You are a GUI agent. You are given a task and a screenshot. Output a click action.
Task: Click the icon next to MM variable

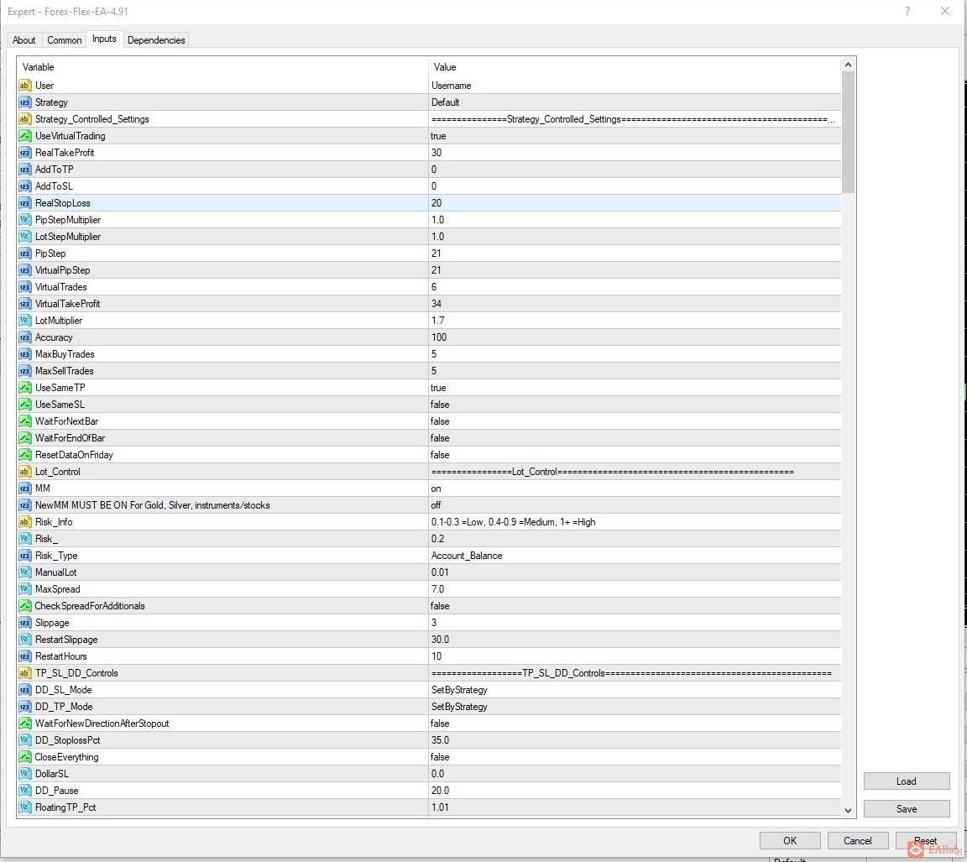tap(24, 488)
